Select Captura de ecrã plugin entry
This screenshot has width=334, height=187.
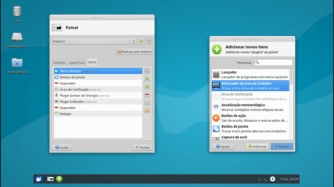[x=251, y=137]
